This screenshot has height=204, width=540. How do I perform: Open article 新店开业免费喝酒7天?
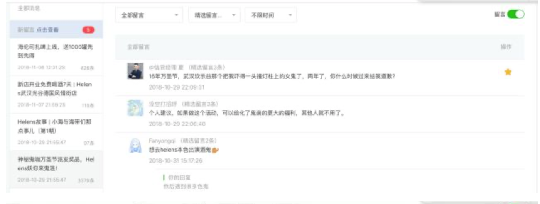tap(56, 95)
